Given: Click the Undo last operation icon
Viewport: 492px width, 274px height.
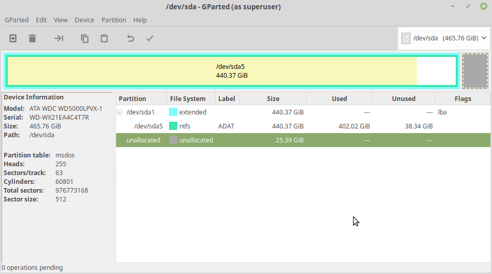Looking at the screenshot, I should click(131, 38).
